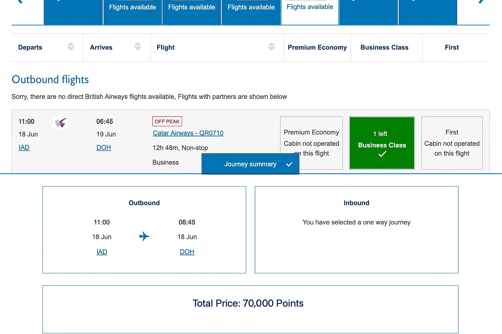Select the green Business Class fare box
502x334 pixels.
tap(382, 143)
